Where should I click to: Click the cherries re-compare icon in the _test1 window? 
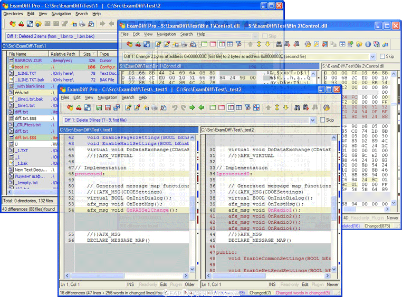click(x=79, y=108)
